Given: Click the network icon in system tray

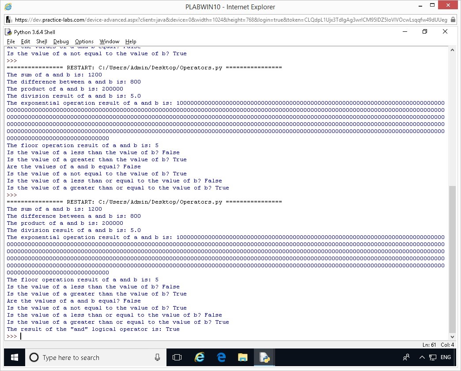Looking at the screenshot, I should (433, 357).
